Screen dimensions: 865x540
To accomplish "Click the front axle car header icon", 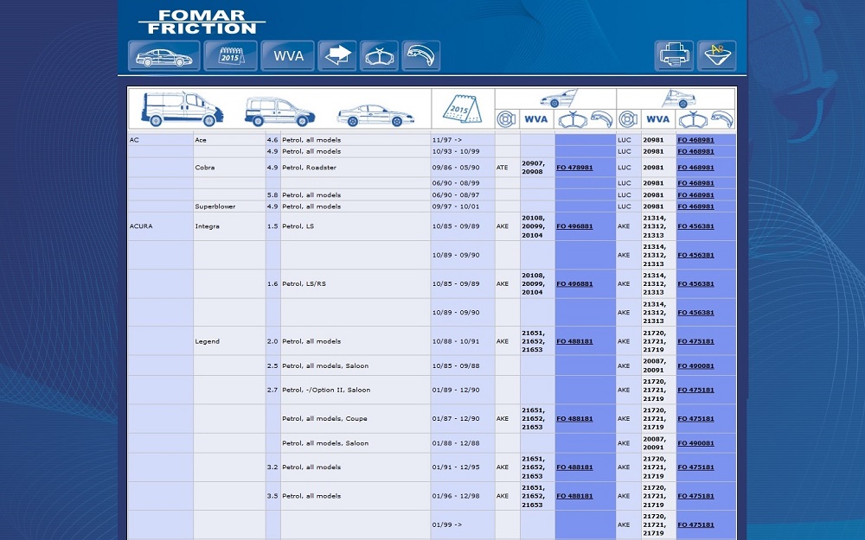I will 558,98.
